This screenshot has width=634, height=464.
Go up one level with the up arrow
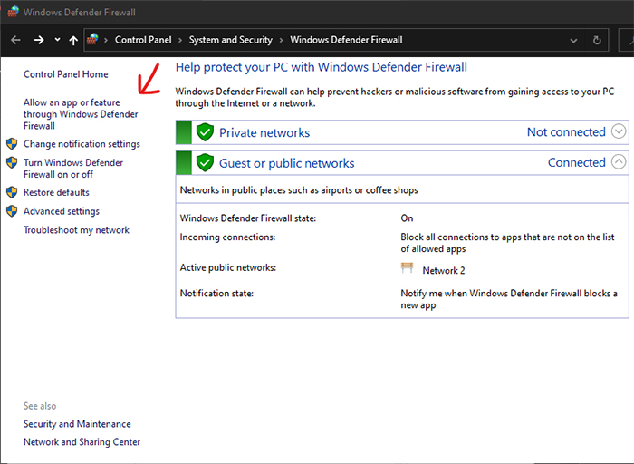tap(73, 40)
